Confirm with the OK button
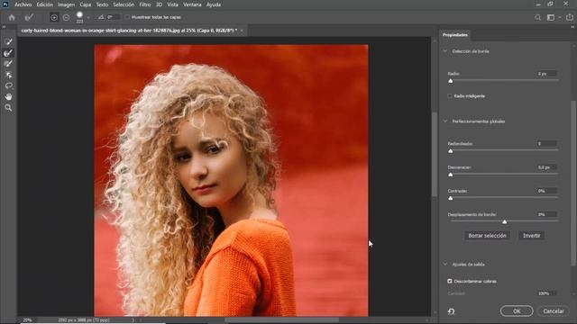 tap(517, 311)
